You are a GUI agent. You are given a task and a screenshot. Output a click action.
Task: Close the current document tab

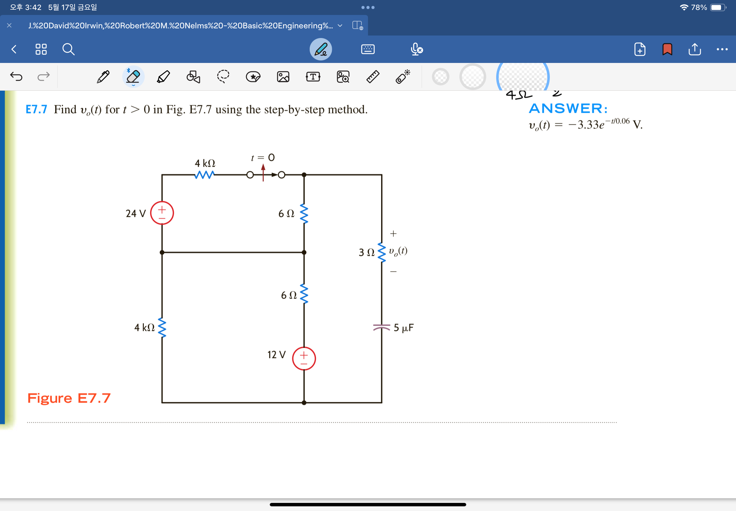click(9, 26)
